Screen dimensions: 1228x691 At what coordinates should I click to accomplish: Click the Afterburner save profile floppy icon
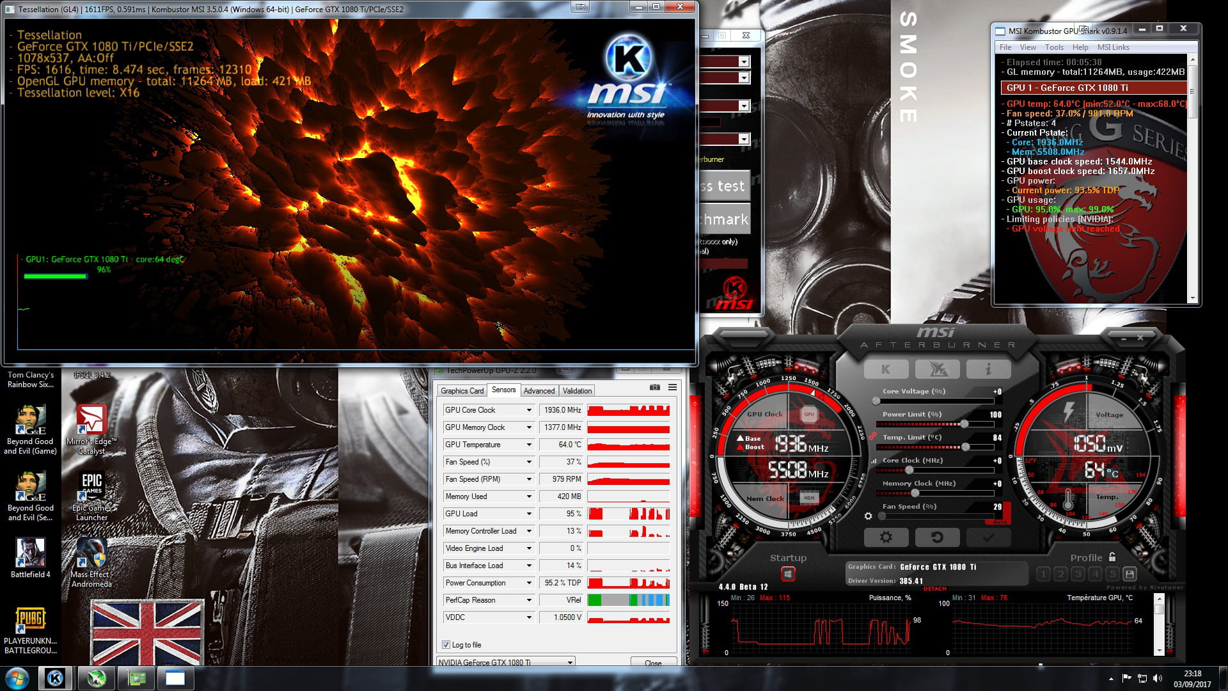click(1130, 574)
